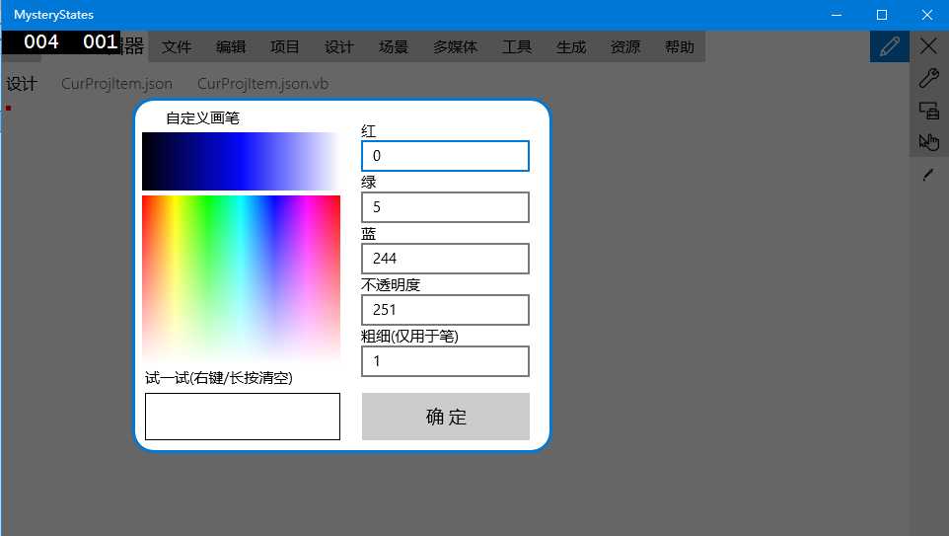Click the 试一试(右键/长按清空) label
The height and width of the screenshot is (536, 949).
pos(219,378)
